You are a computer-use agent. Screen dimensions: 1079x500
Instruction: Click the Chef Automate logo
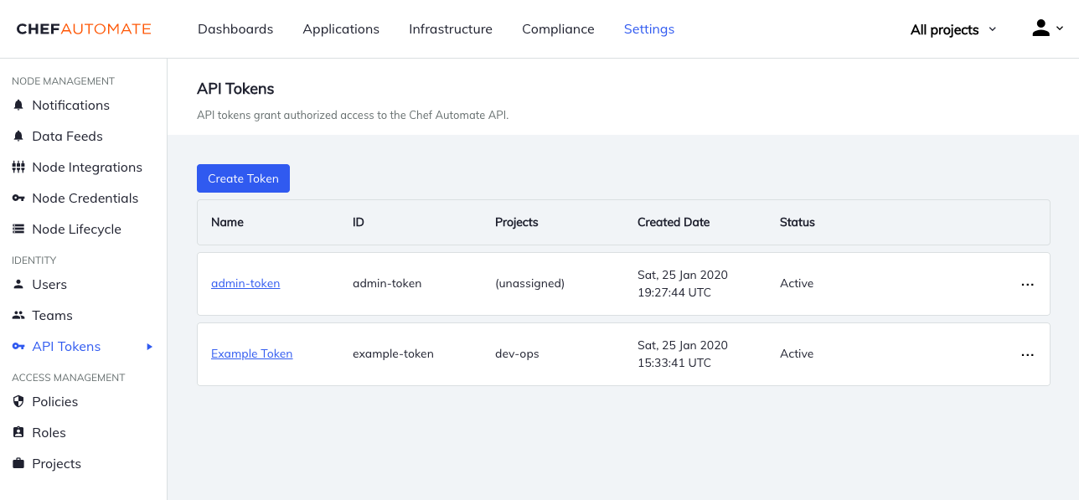84,29
